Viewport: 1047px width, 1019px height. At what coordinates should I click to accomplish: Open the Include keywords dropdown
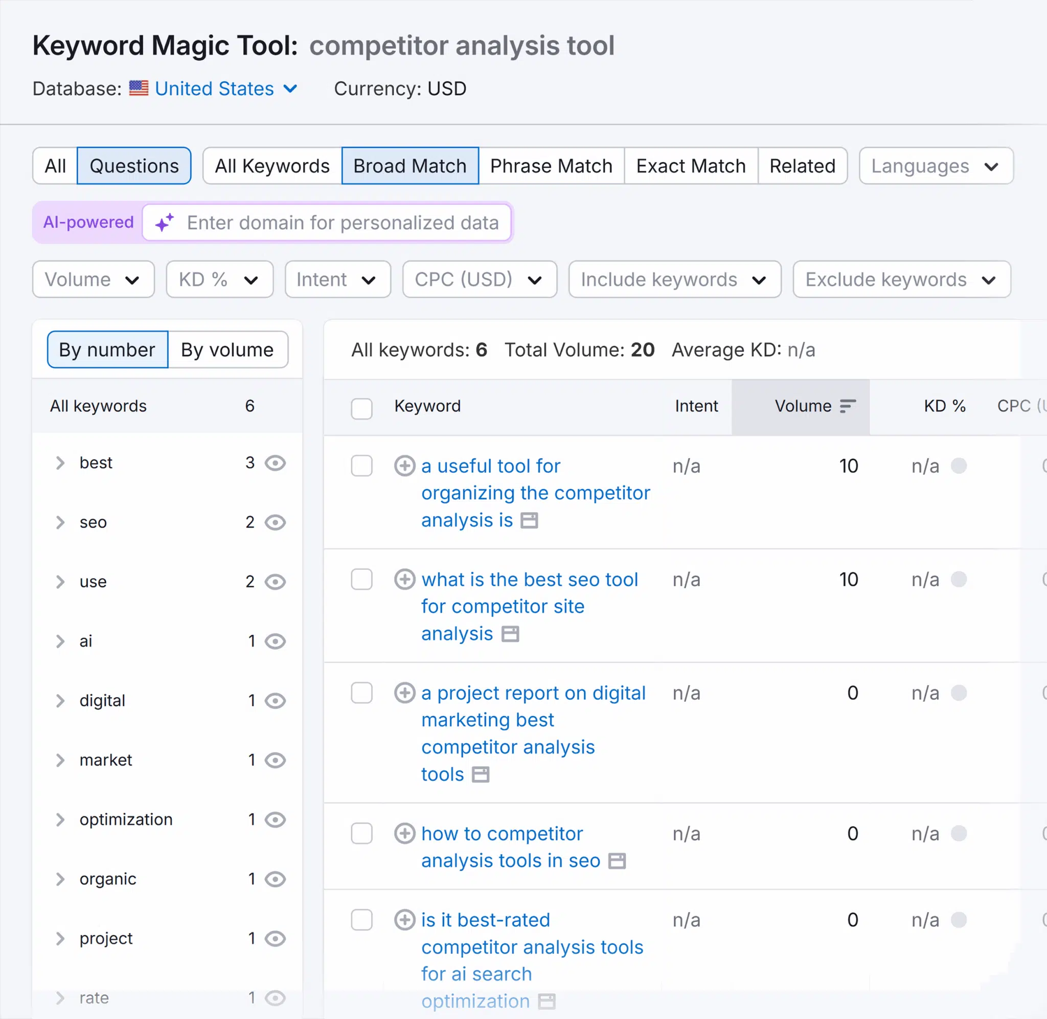(x=675, y=279)
